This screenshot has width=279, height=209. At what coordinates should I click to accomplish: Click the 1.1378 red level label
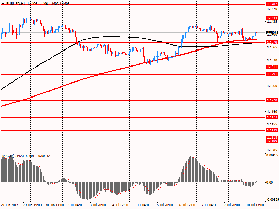click(x=272, y=42)
